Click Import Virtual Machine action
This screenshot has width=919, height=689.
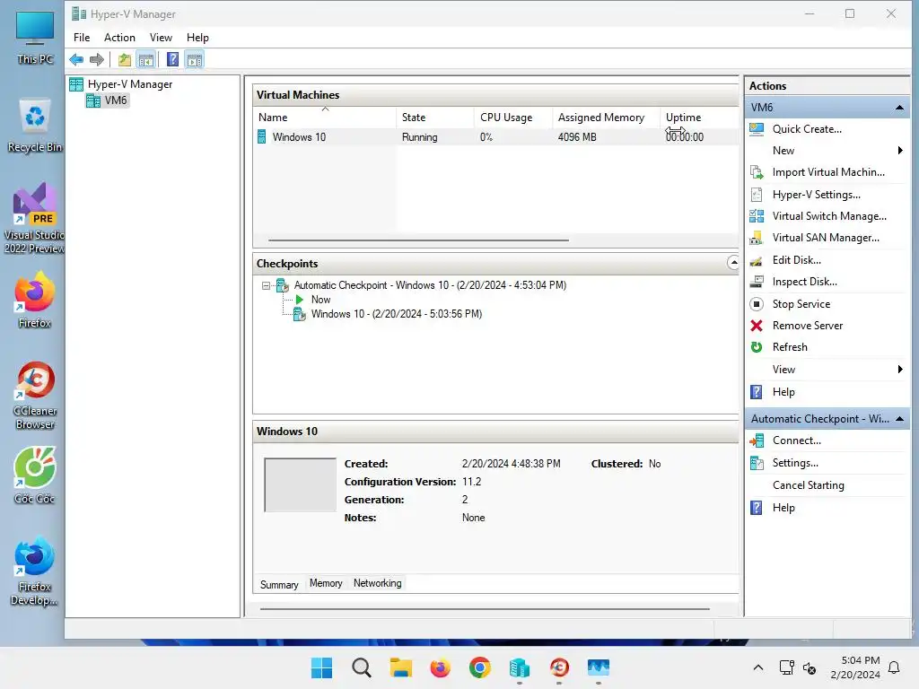tap(828, 172)
